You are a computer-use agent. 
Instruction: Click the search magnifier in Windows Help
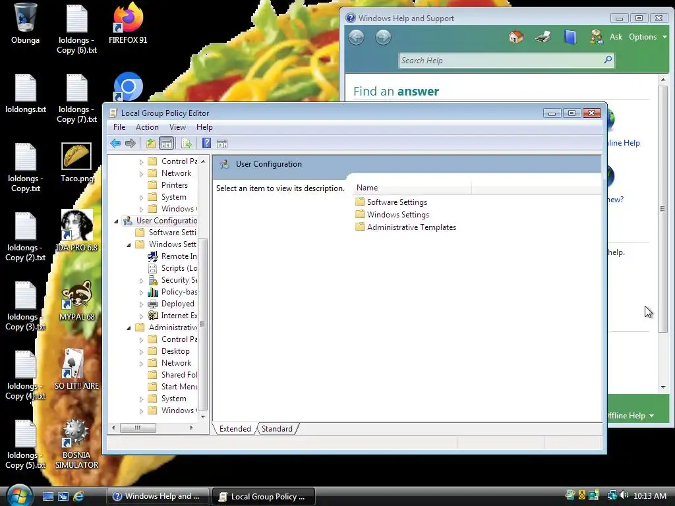click(608, 60)
